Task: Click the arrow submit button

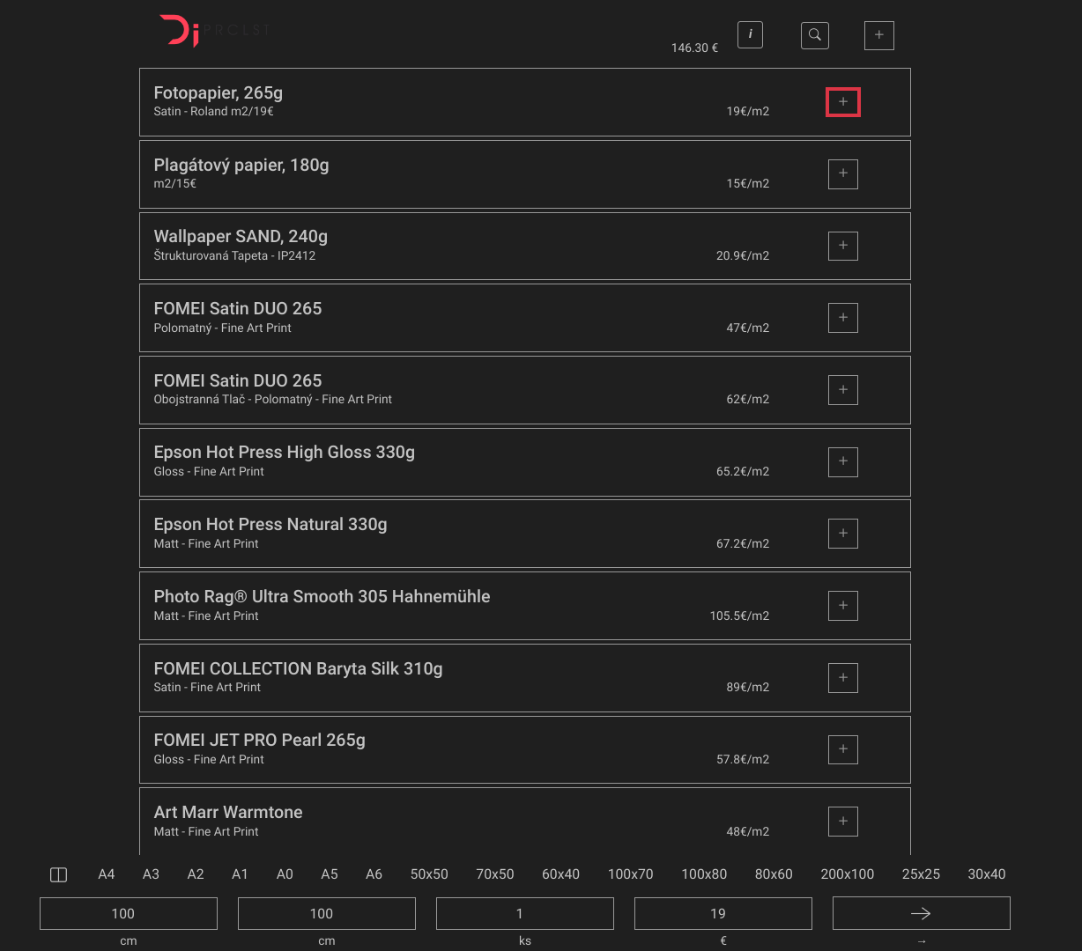Action: tap(922, 913)
